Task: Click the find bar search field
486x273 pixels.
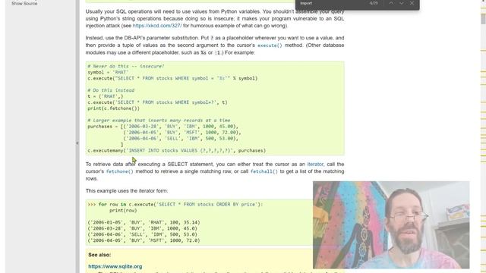Action: point(332,3)
